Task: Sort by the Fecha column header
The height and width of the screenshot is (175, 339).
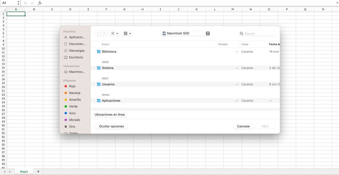Action: pyautogui.click(x=274, y=44)
